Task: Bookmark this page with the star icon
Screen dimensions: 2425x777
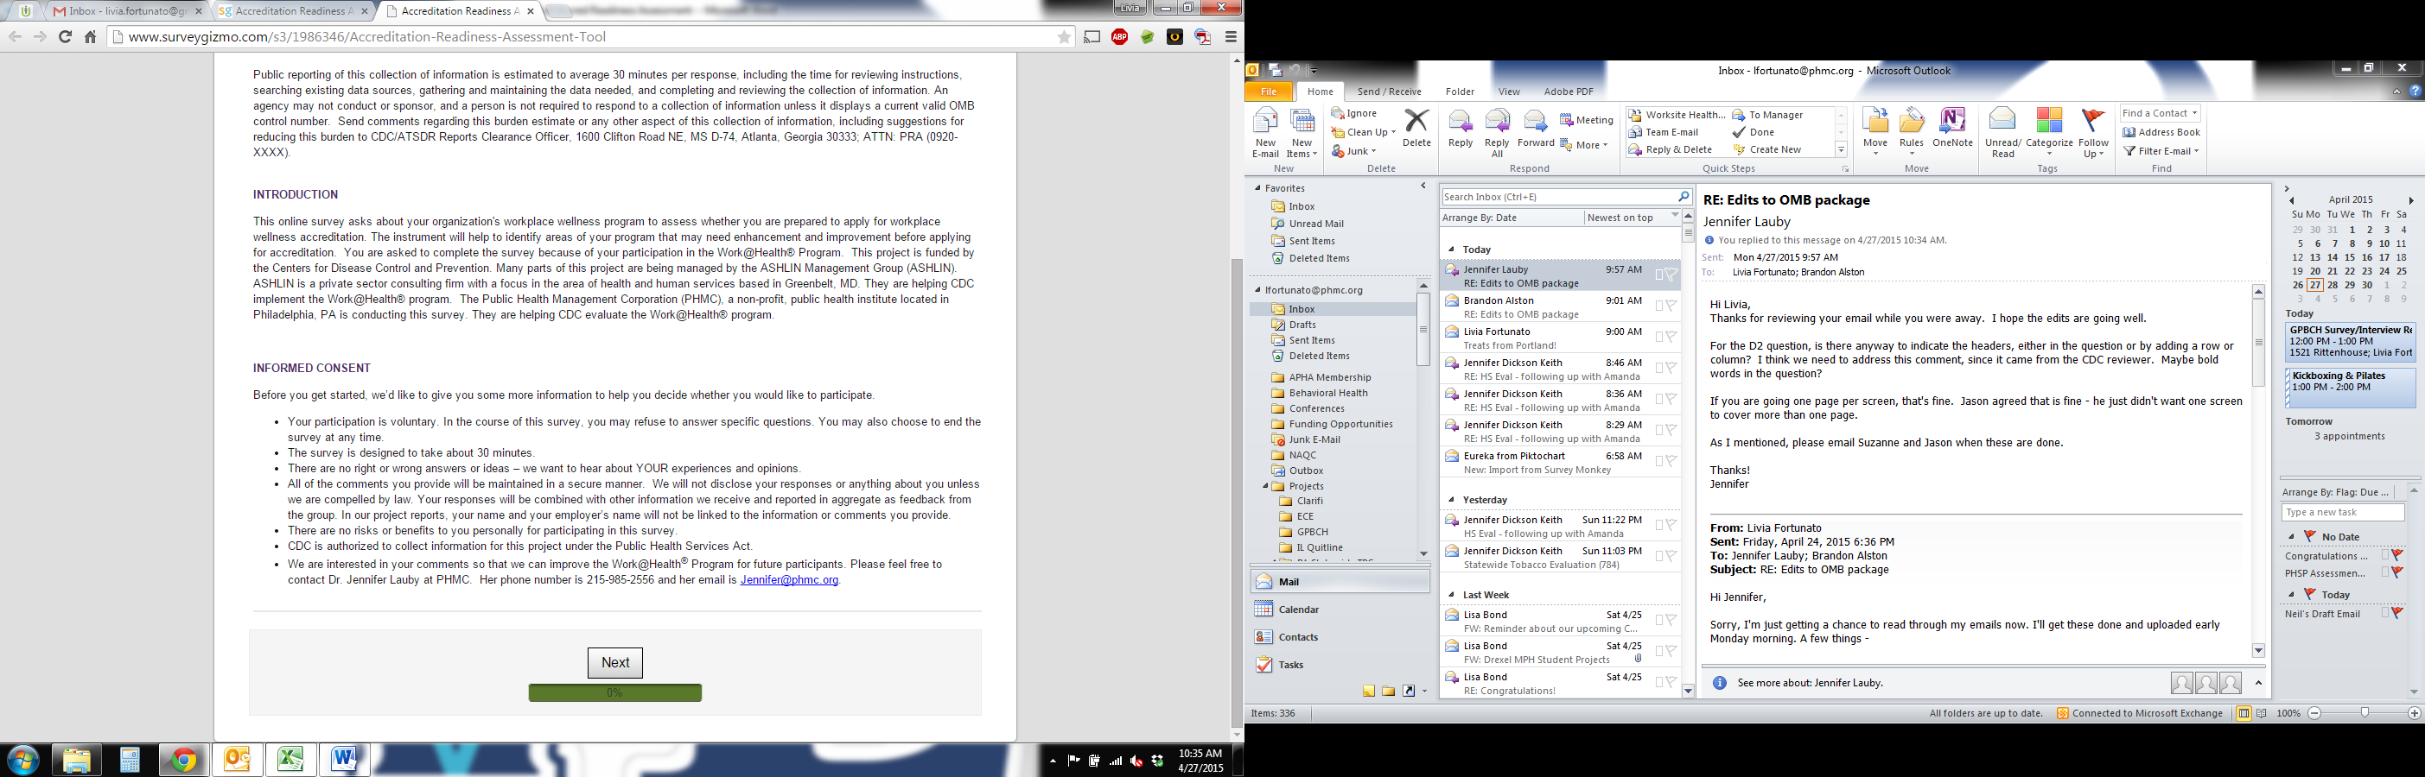Action: [1064, 36]
